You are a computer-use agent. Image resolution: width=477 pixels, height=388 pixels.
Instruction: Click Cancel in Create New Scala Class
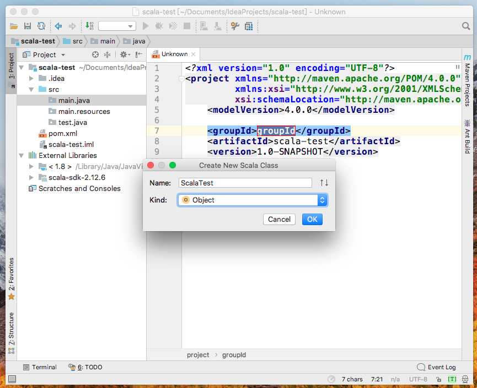point(279,219)
